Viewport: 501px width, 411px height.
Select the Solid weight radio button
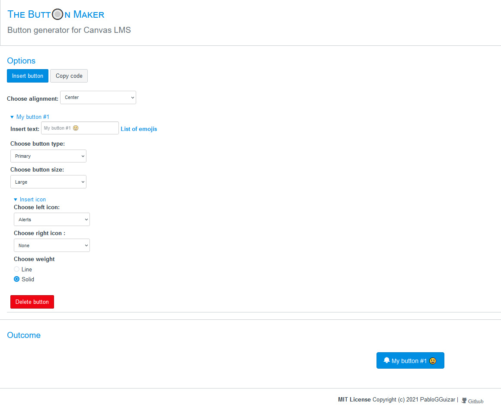click(x=16, y=279)
